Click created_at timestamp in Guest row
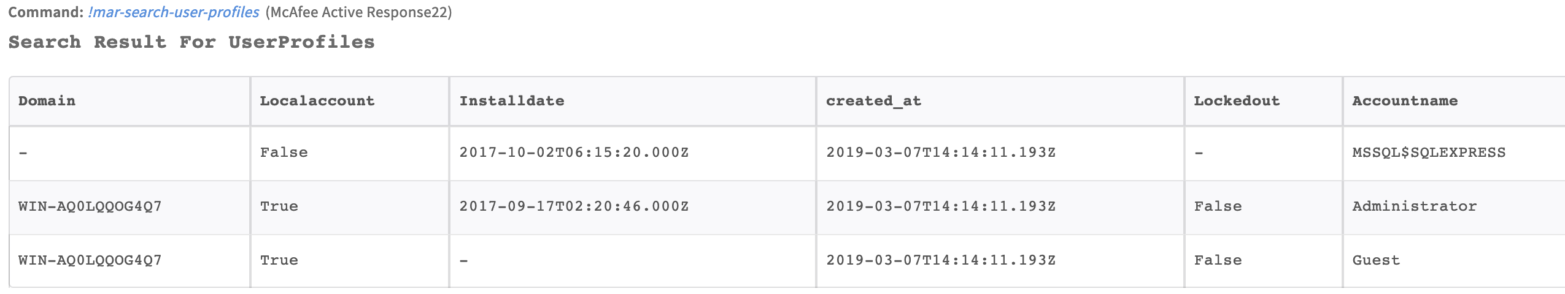This screenshot has height=294, width=1565. point(940,260)
